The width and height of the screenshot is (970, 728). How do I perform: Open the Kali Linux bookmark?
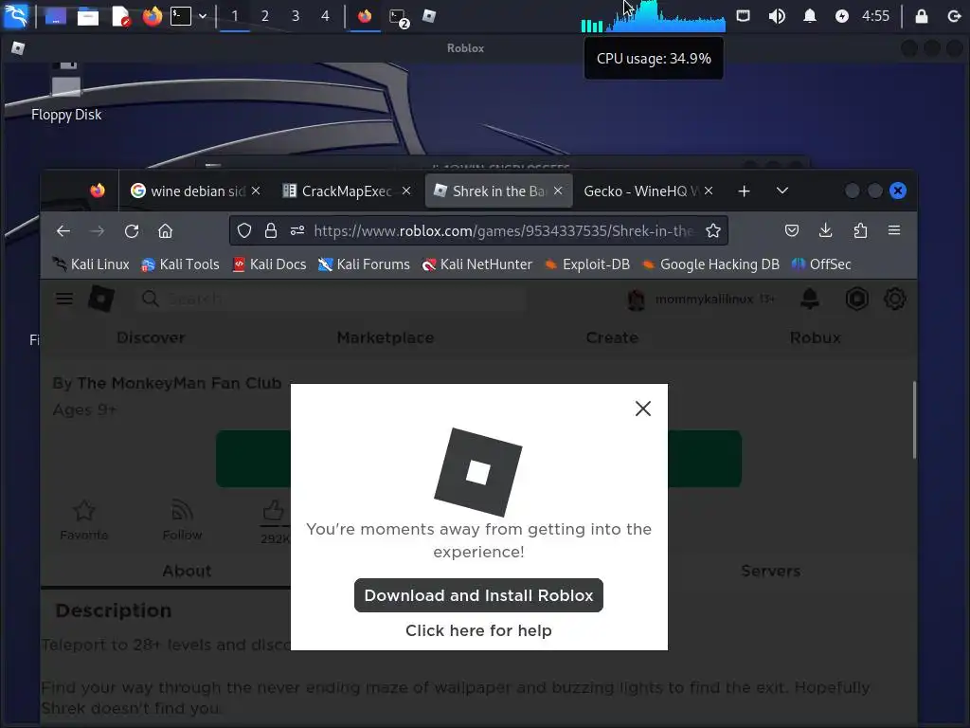91,264
